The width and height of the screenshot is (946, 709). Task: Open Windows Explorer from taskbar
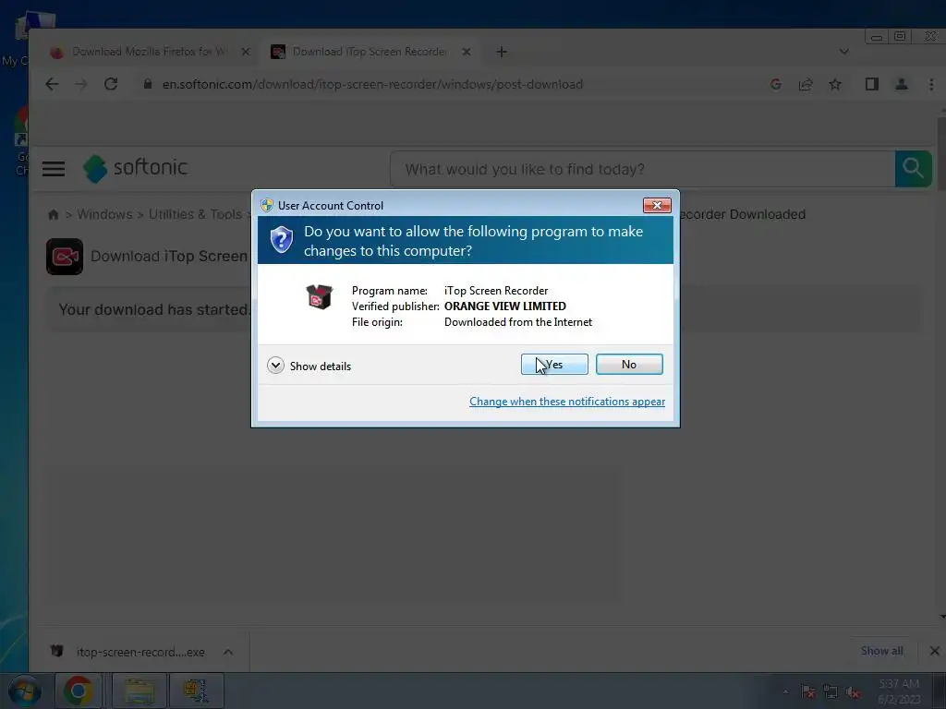click(x=139, y=691)
